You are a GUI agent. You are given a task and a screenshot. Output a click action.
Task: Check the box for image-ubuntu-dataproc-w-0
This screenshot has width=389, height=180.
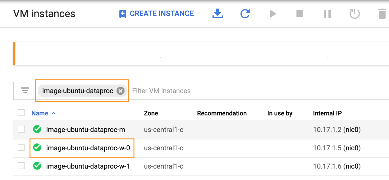point(21,148)
